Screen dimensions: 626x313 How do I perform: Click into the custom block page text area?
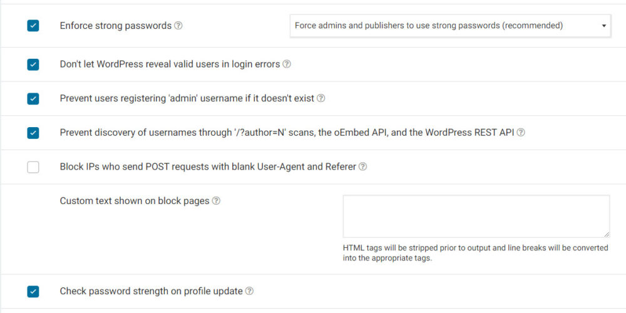pos(476,216)
